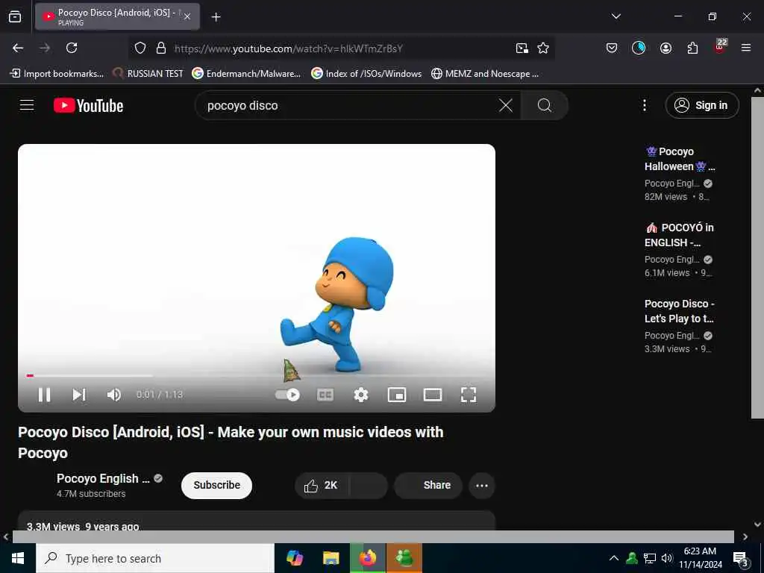Image resolution: width=764 pixels, height=573 pixels.
Task: Open Windows notification center
Action: (x=741, y=558)
